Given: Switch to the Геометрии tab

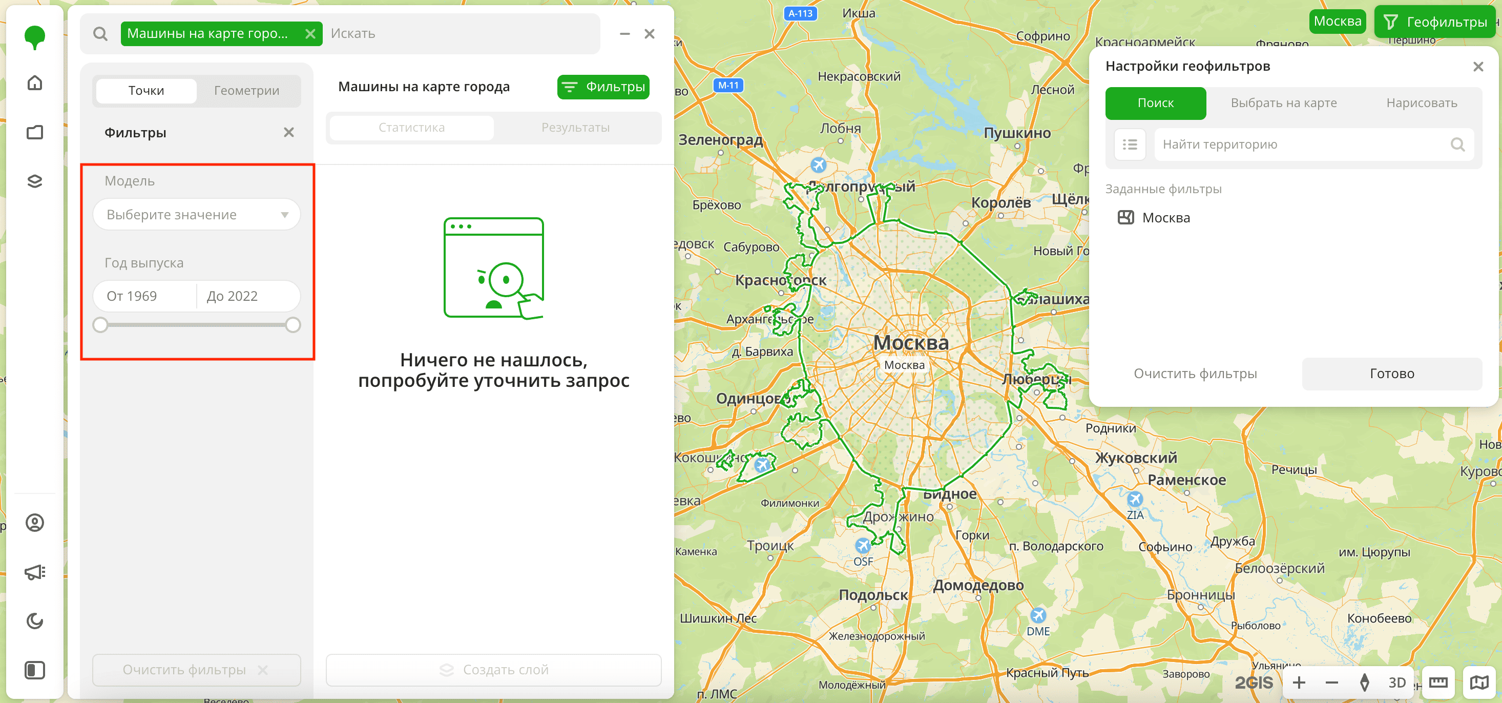Looking at the screenshot, I should point(246,90).
